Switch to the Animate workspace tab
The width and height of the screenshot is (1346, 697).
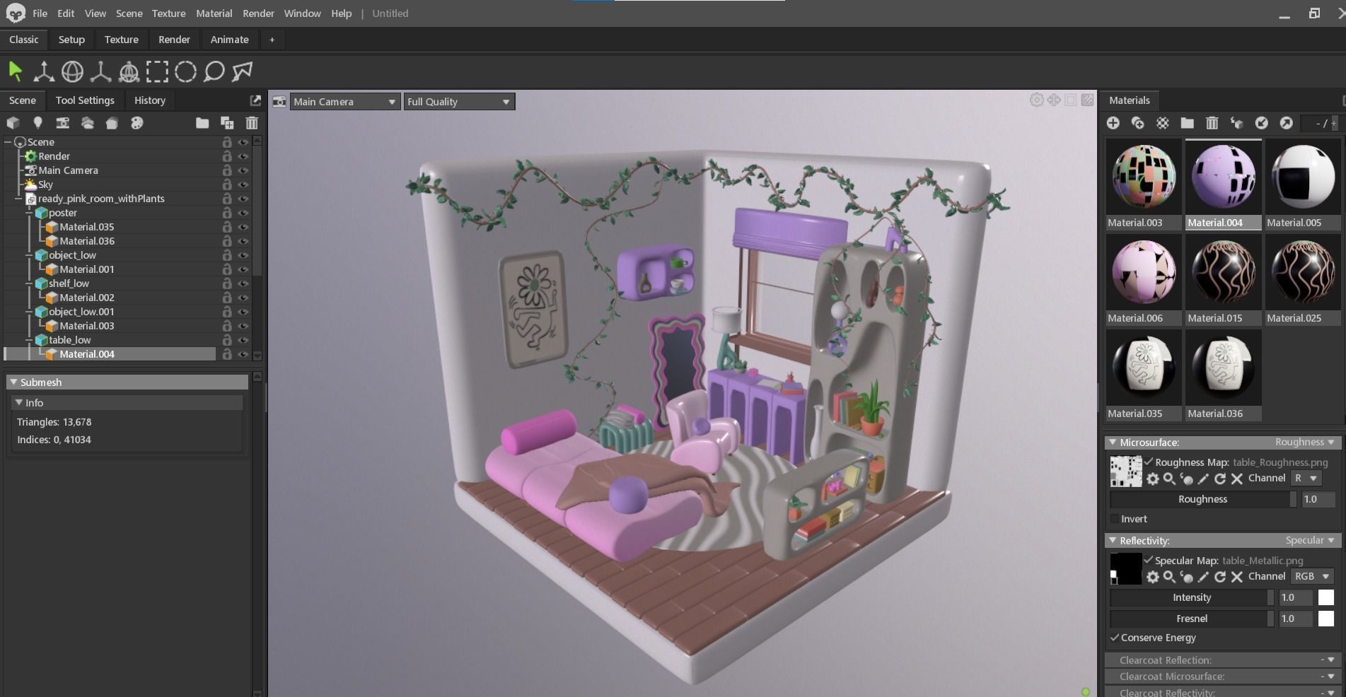[229, 40]
